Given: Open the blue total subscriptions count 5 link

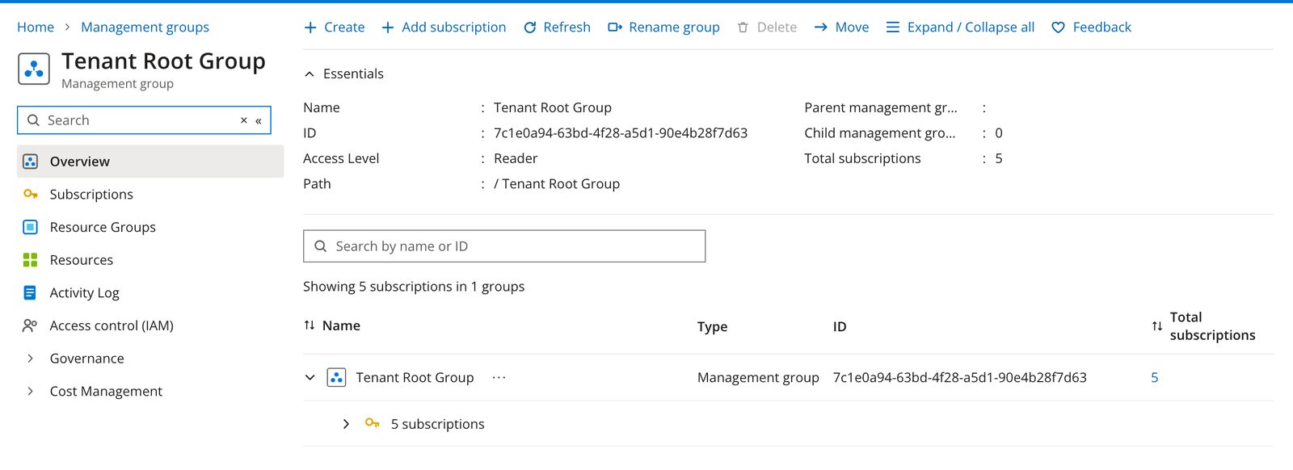Looking at the screenshot, I should (1155, 377).
